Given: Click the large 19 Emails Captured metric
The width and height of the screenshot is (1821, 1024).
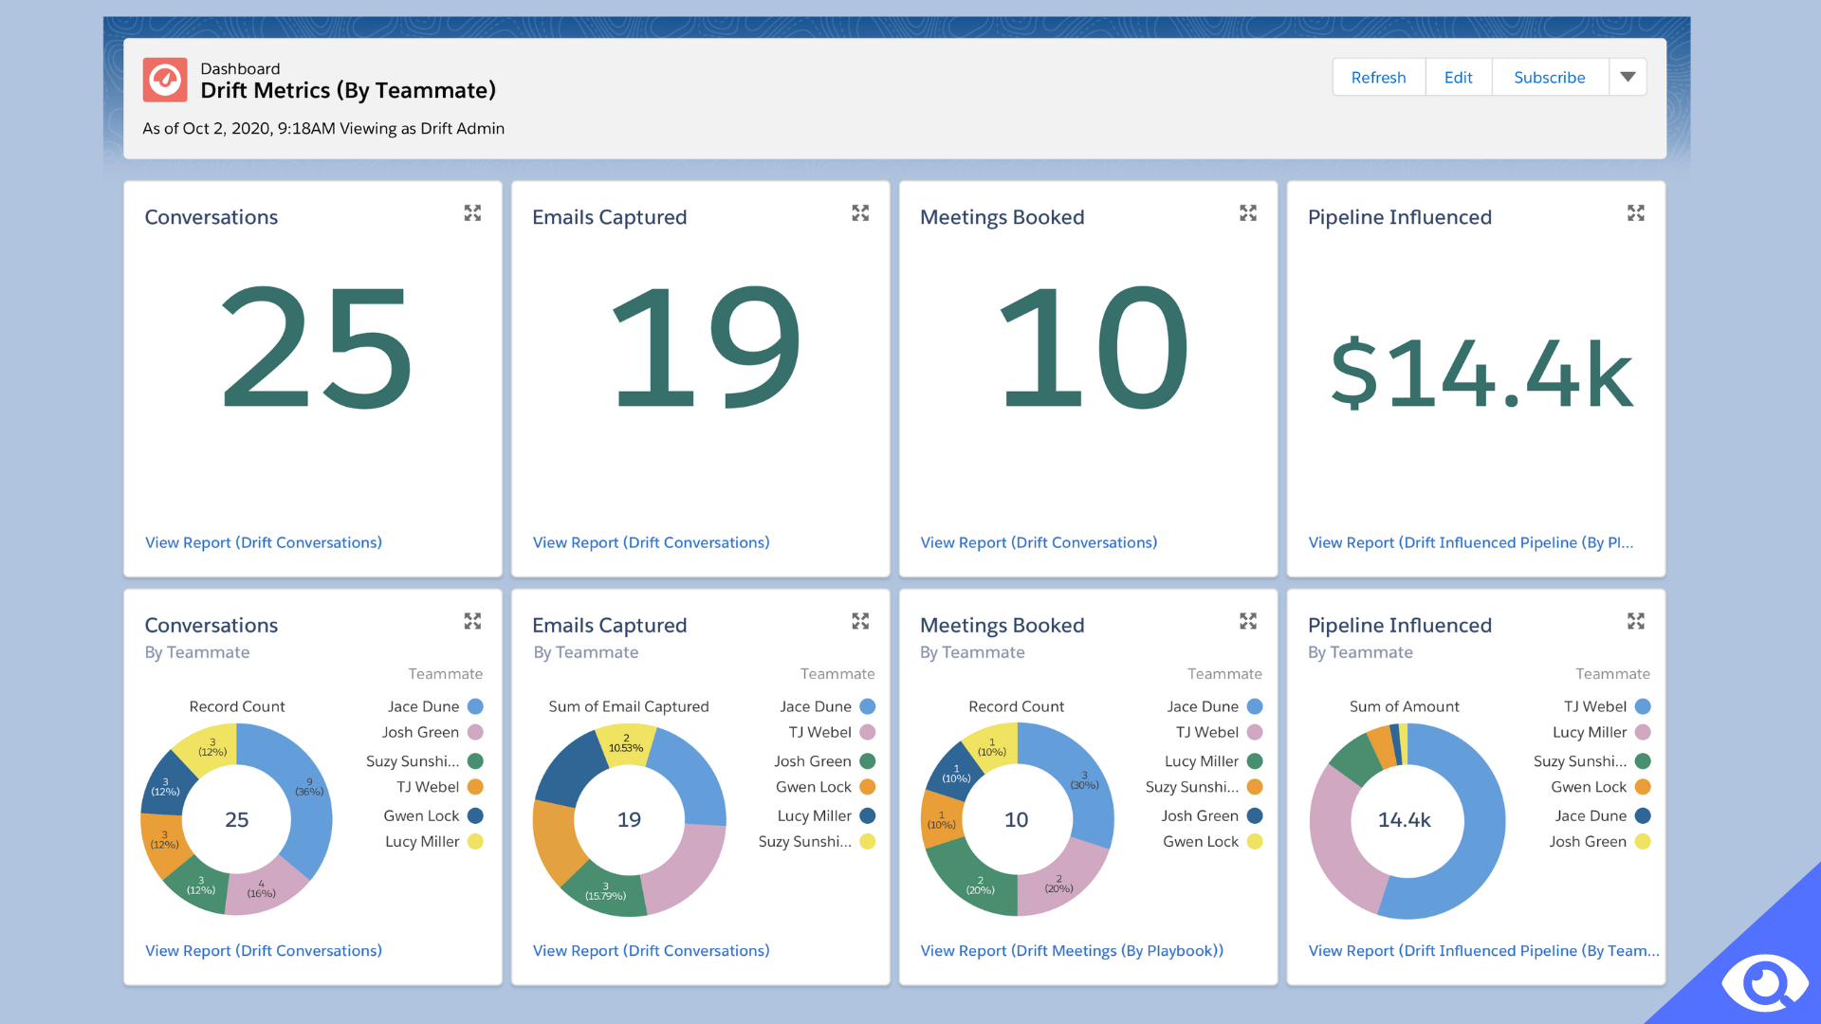Looking at the screenshot, I should pos(707,347).
